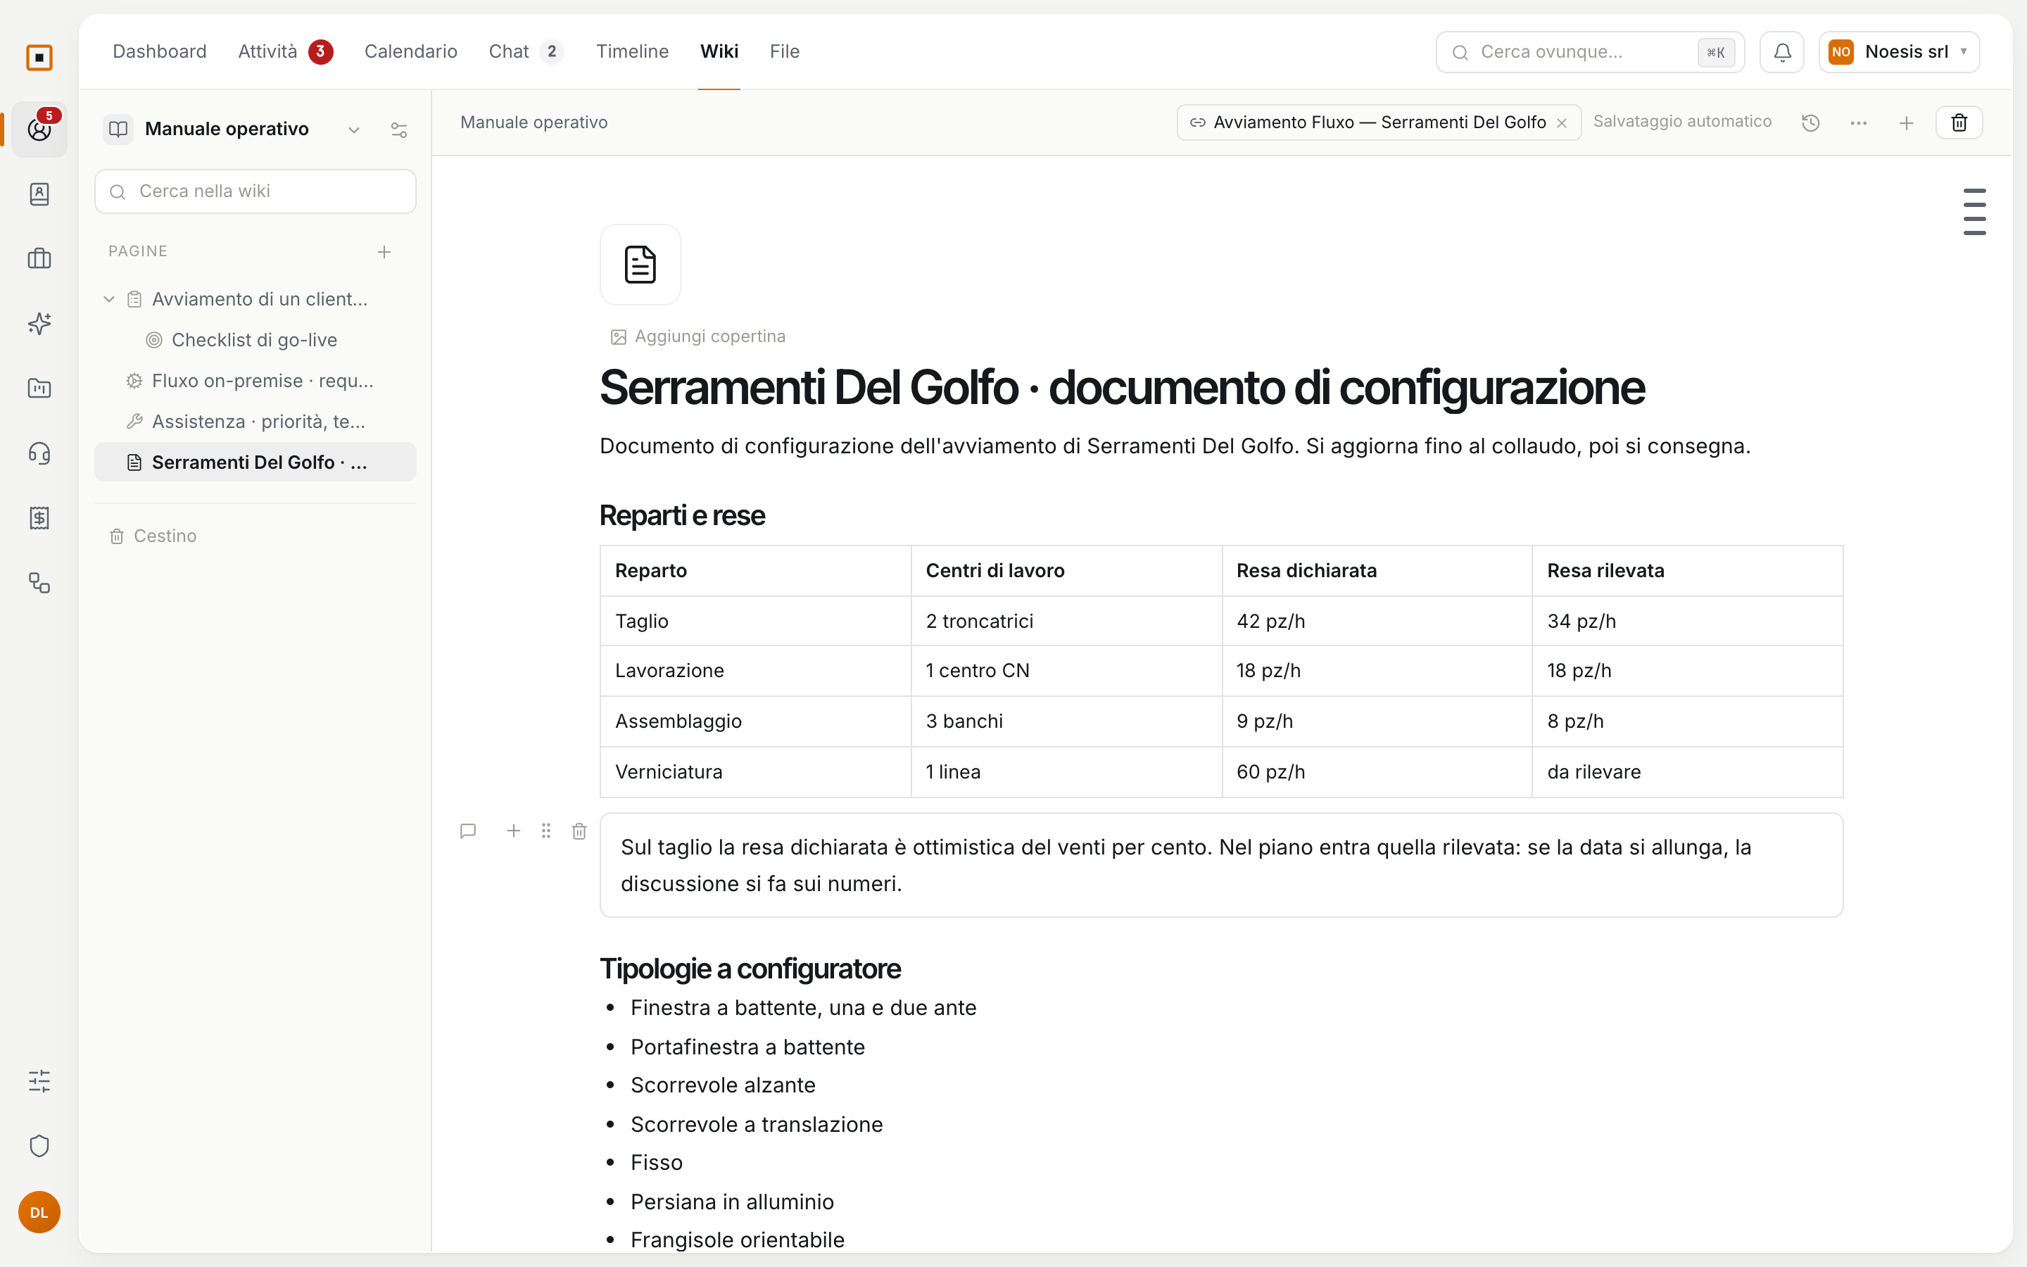Delete the paragraph block trash icon
The height and width of the screenshot is (1267, 2027).
[579, 831]
